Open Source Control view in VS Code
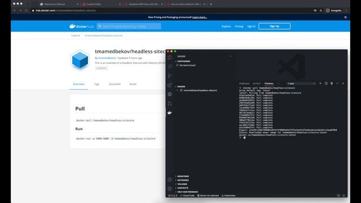This screenshot has height=203, width=361. (x=170, y=76)
